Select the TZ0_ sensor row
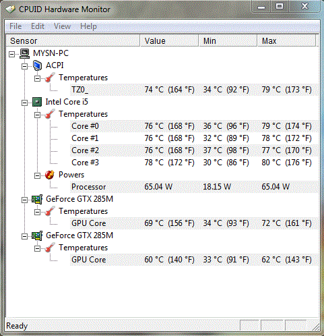Viewport: 324px width, 336px height. [x=195, y=90]
